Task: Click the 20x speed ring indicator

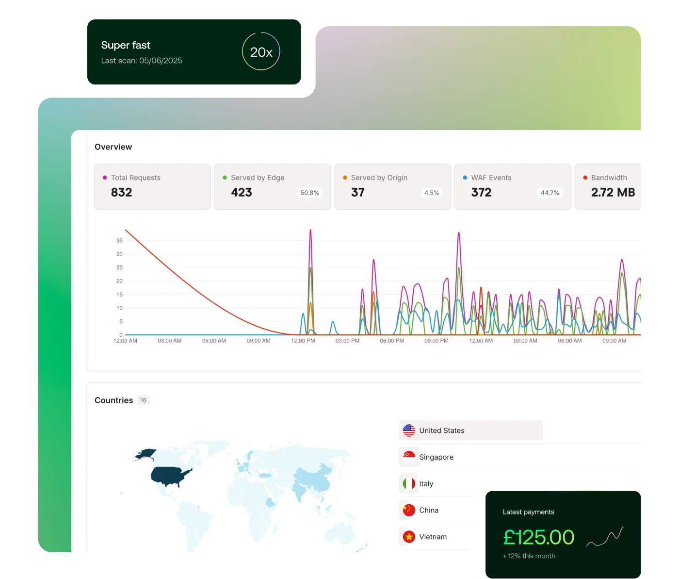Action: point(261,51)
